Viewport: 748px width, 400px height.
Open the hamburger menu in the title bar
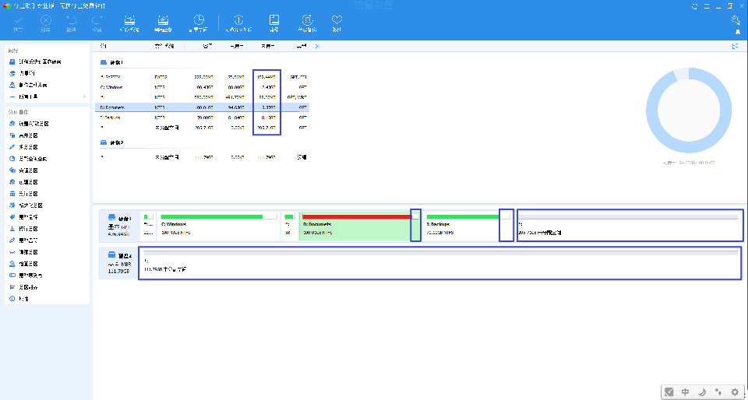pyautogui.click(x=708, y=5)
